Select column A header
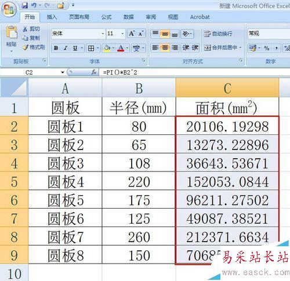290x281 pixels. pos(65,88)
